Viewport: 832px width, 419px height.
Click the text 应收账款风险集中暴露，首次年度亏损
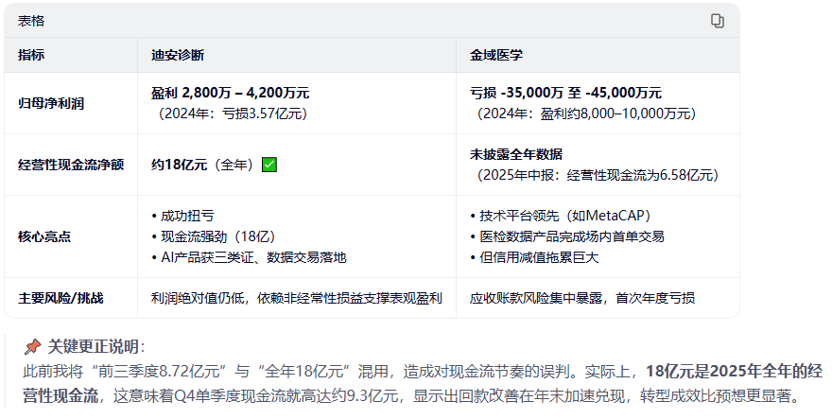point(582,298)
